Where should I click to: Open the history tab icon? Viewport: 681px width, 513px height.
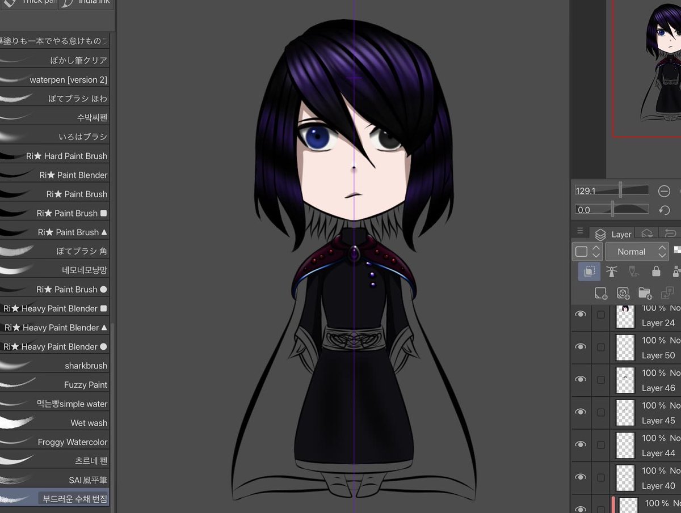(x=670, y=234)
